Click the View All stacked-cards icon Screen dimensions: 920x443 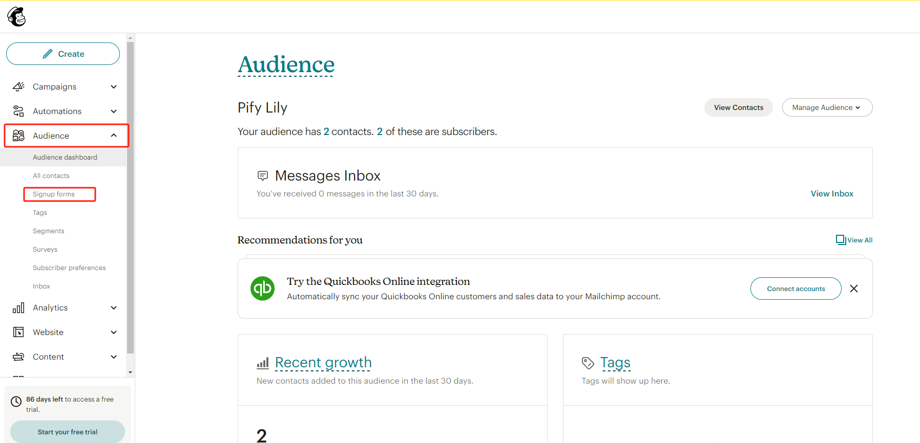click(x=841, y=240)
